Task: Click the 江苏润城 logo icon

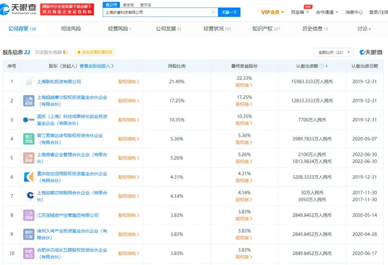Action: click(29, 215)
